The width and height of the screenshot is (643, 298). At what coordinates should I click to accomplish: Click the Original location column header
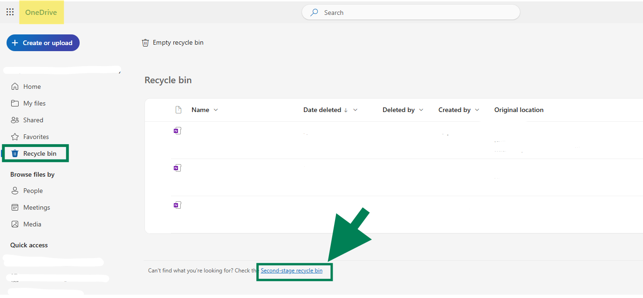click(x=519, y=110)
